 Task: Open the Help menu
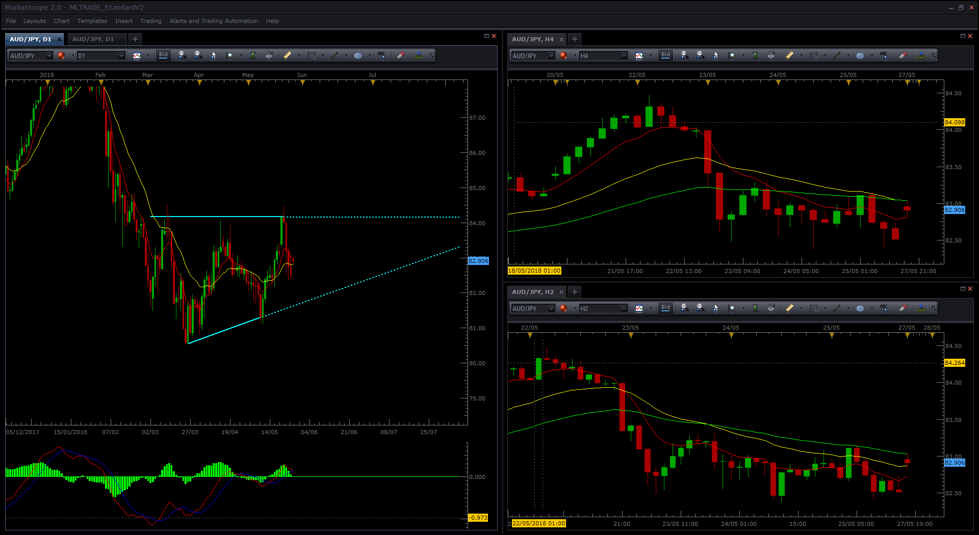[272, 21]
